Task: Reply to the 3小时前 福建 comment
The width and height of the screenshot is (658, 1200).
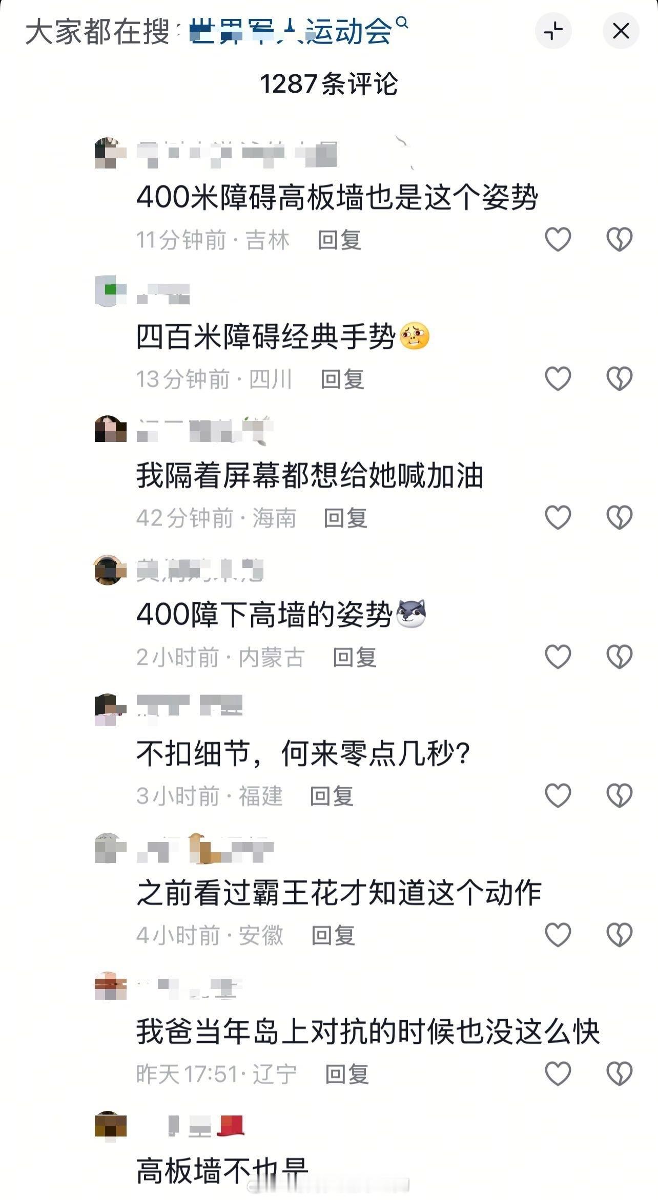Action: pyautogui.click(x=332, y=796)
